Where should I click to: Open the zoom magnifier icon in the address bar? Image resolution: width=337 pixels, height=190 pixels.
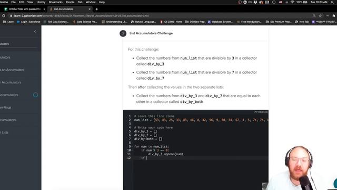(314, 16)
